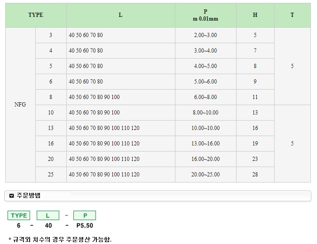Click the T column header

tap(292, 15)
